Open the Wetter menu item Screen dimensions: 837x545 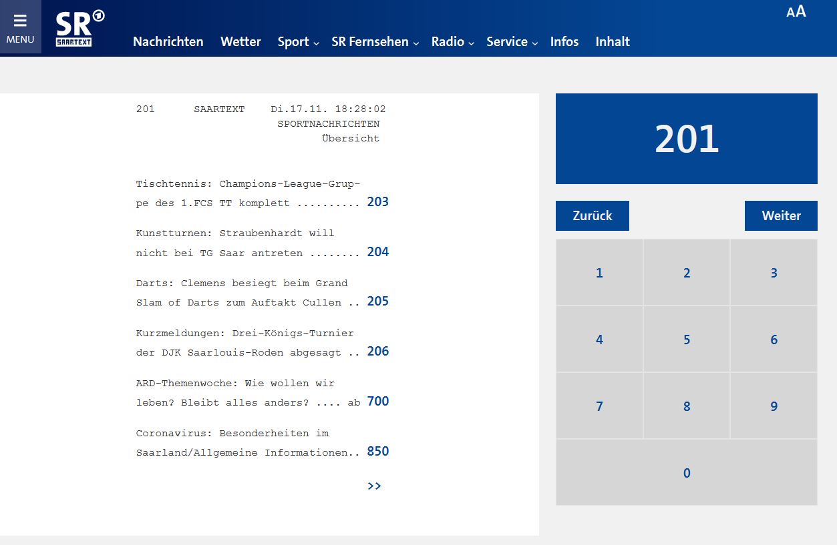pyautogui.click(x=240, y=42)
